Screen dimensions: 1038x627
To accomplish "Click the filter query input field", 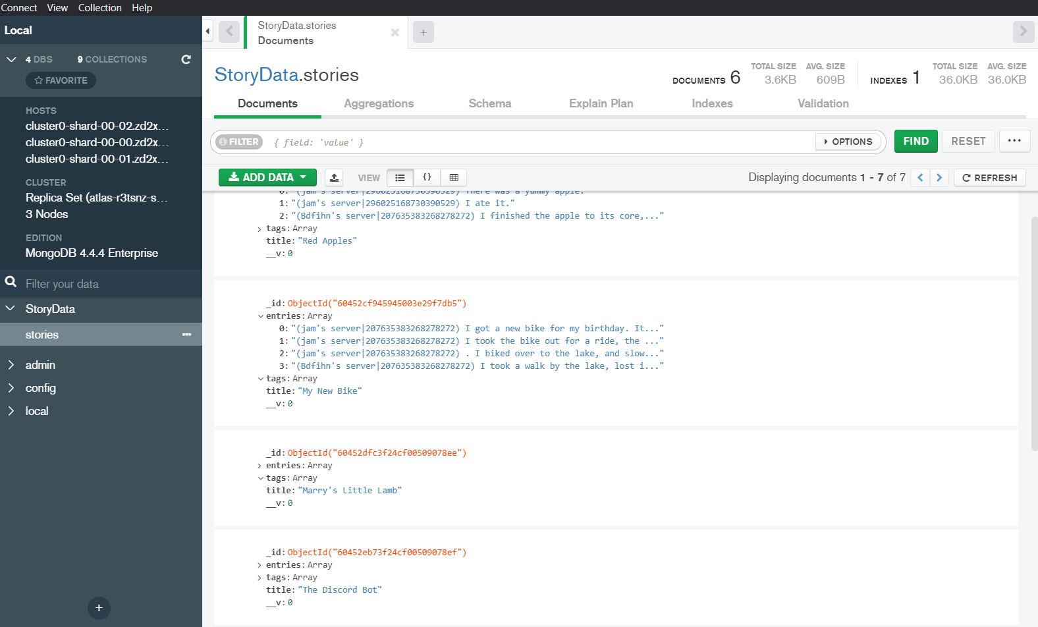I will tap(540, 142).
